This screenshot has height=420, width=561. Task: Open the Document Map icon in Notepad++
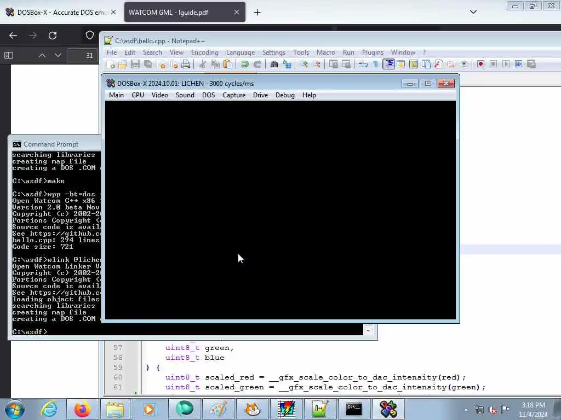click(x=413, y=65)
